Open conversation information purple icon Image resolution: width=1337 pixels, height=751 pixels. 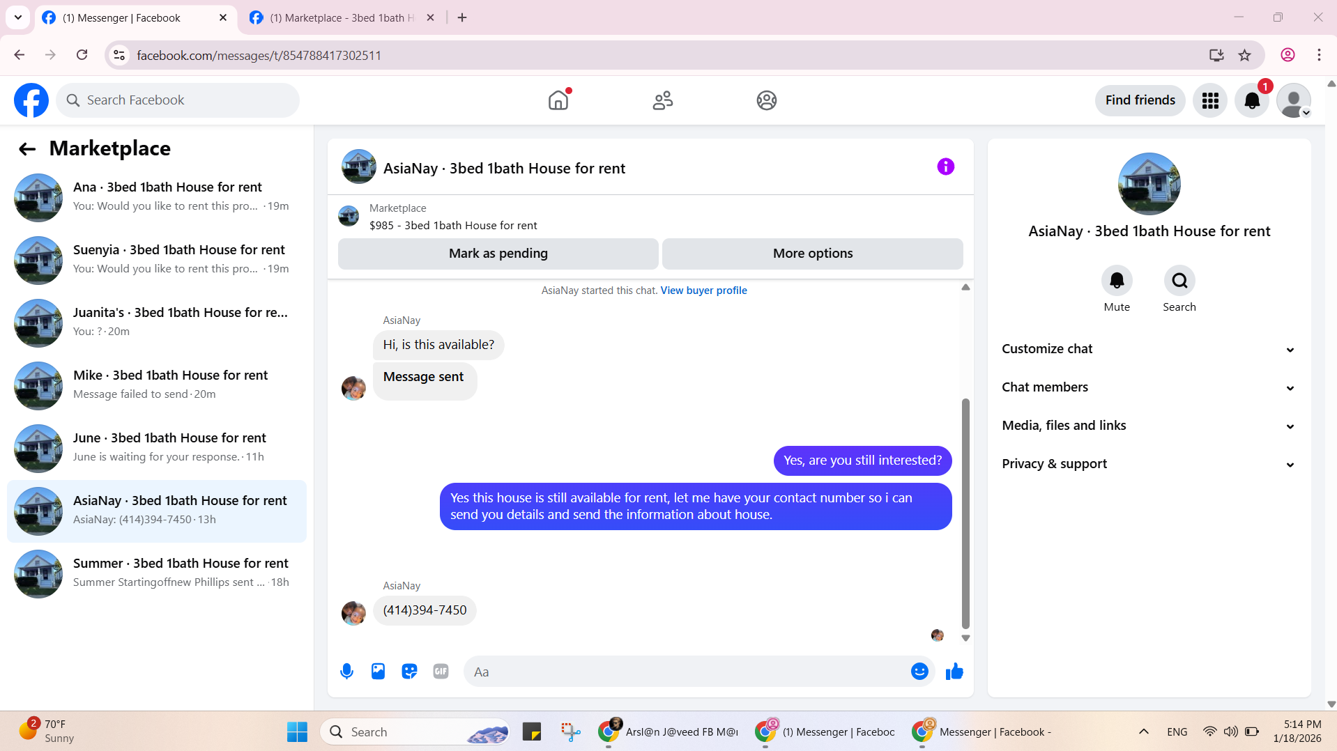pos(945,167)
